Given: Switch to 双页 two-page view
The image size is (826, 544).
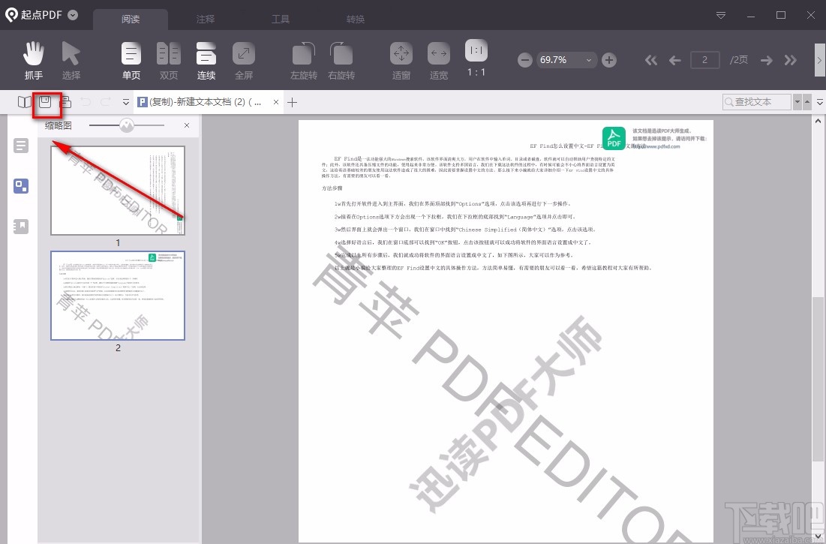Looking at the screenshot, I should 168,60.
